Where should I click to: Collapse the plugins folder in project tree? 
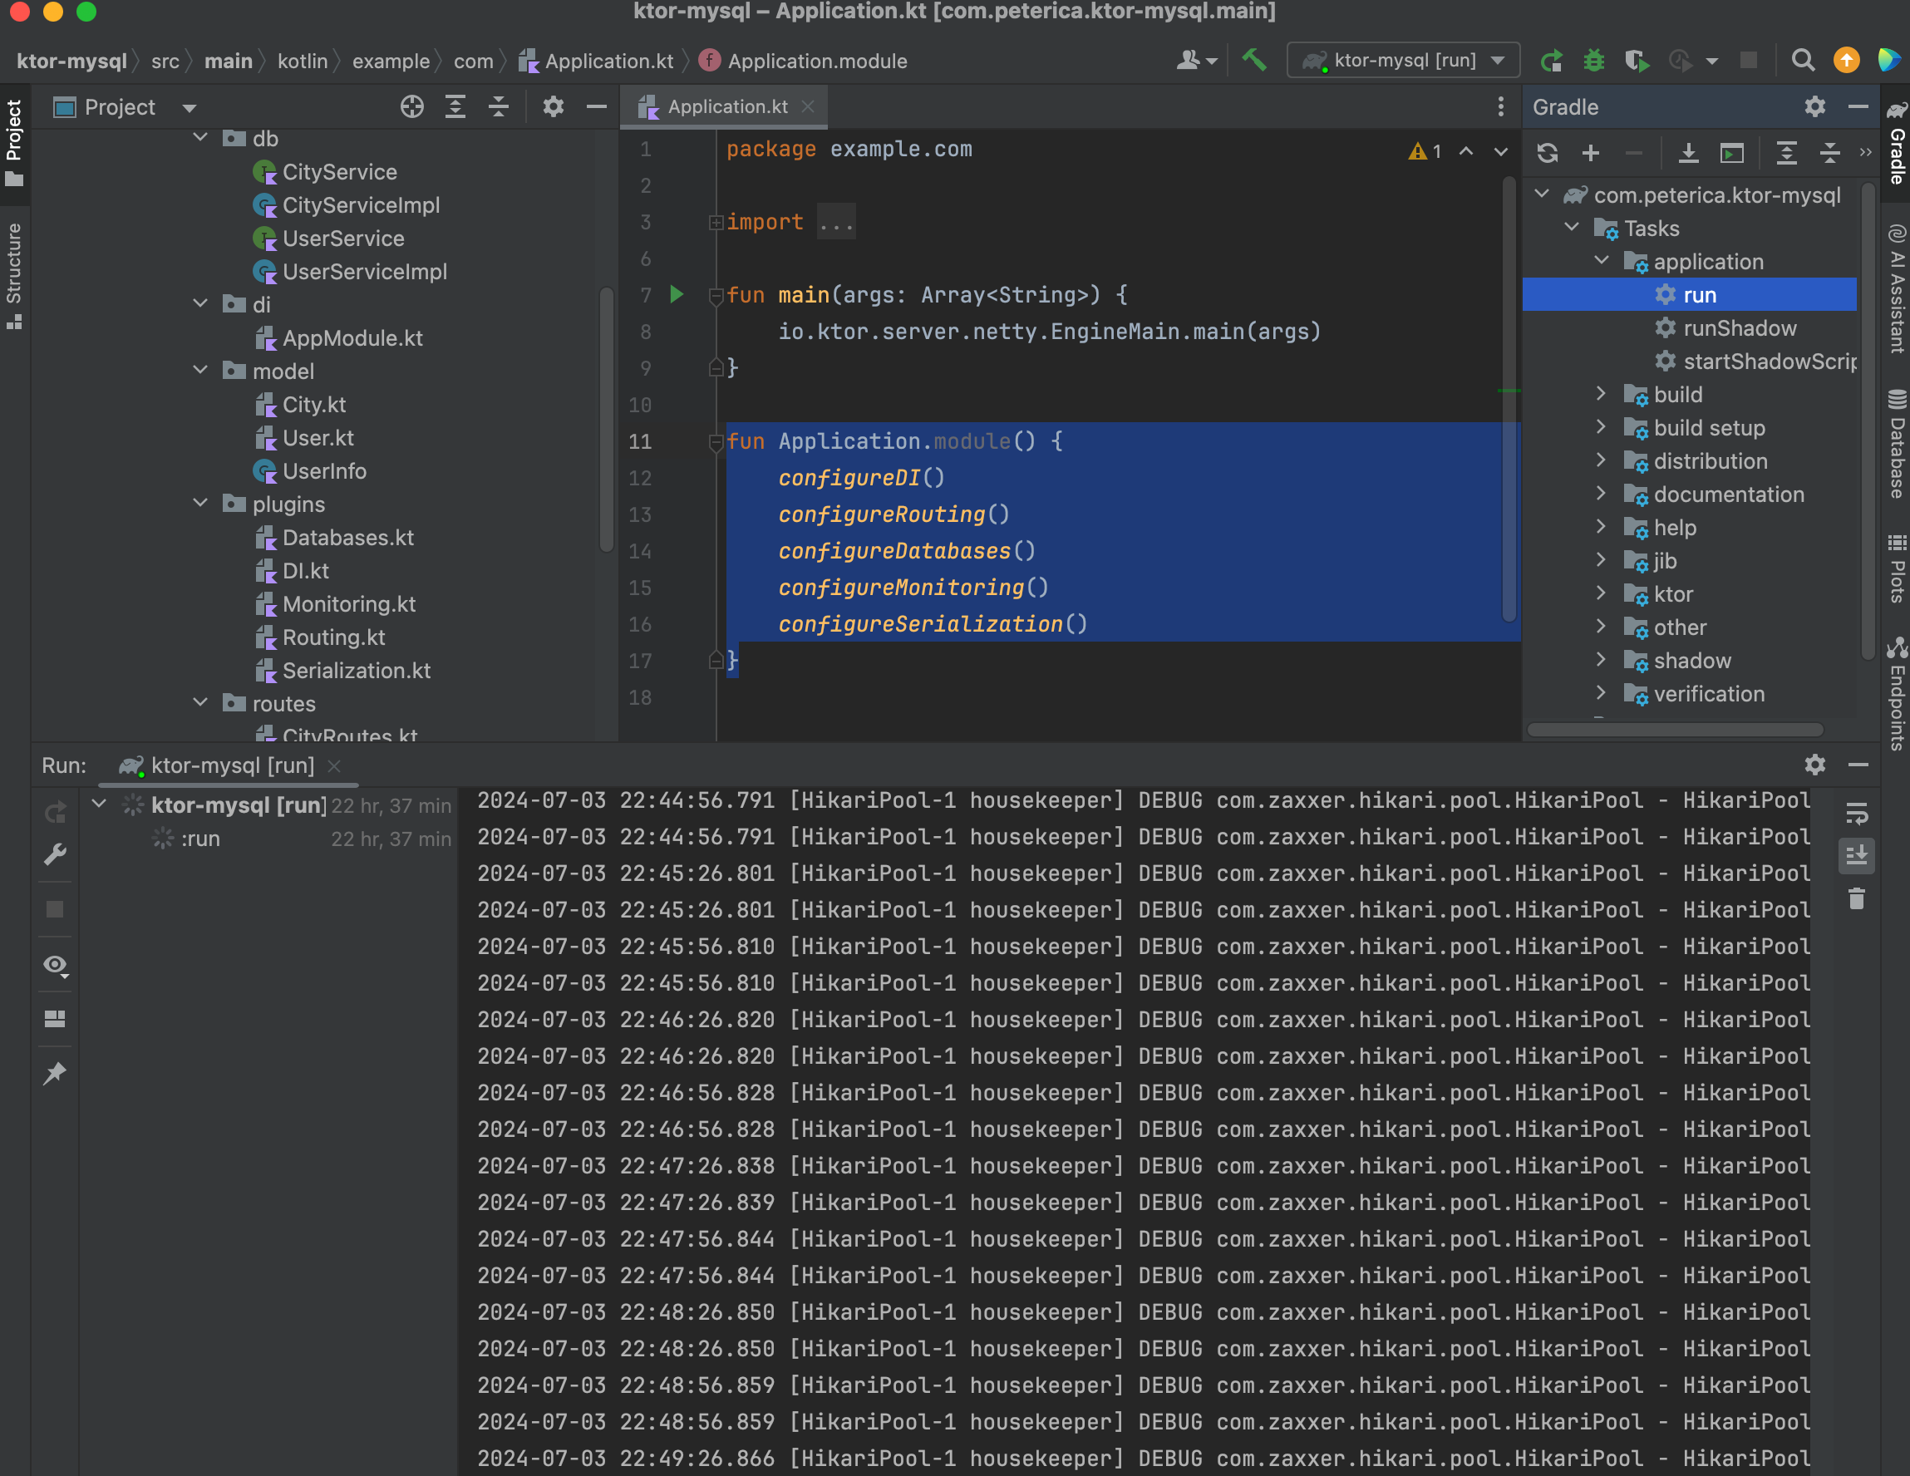[200, 504]
